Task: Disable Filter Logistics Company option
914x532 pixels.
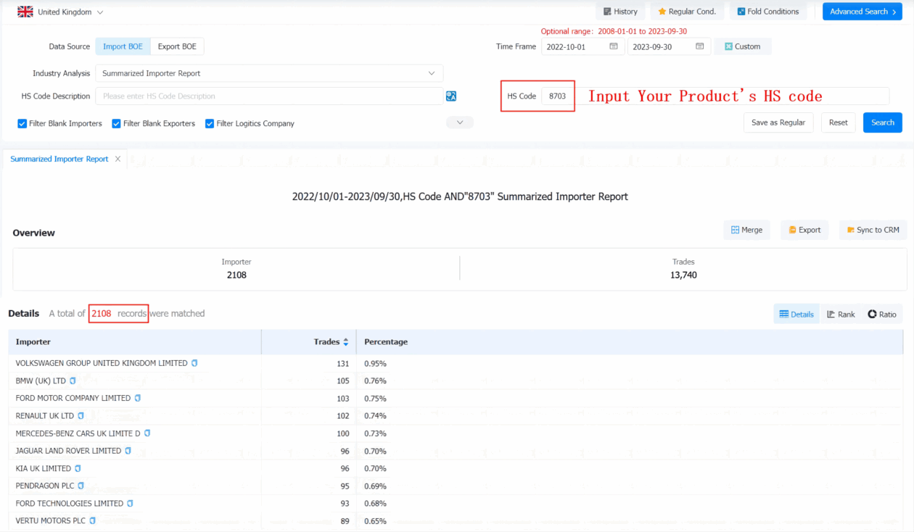Action: coord(210,124)
